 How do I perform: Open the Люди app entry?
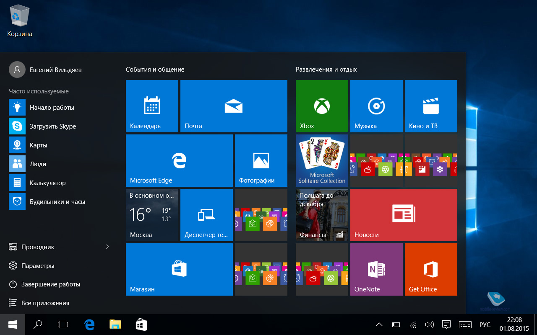click(59, 164)
